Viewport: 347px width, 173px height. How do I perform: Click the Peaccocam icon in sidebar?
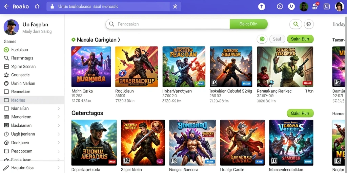6,151
